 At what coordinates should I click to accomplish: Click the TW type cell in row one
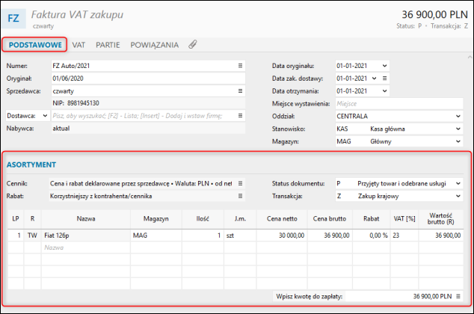tap(32, 235)
